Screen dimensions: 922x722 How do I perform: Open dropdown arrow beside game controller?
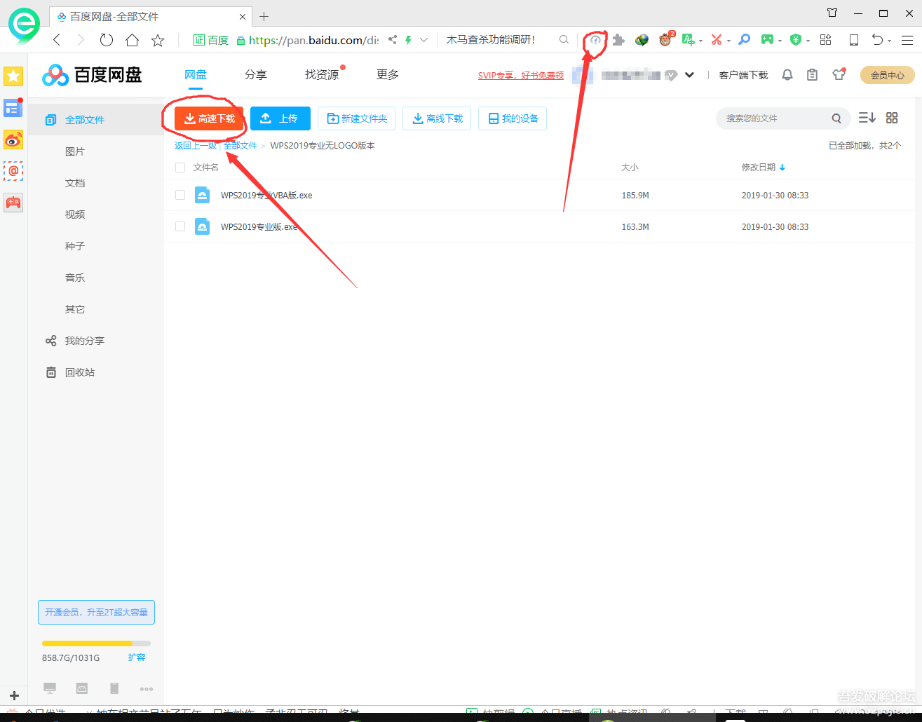780,41
